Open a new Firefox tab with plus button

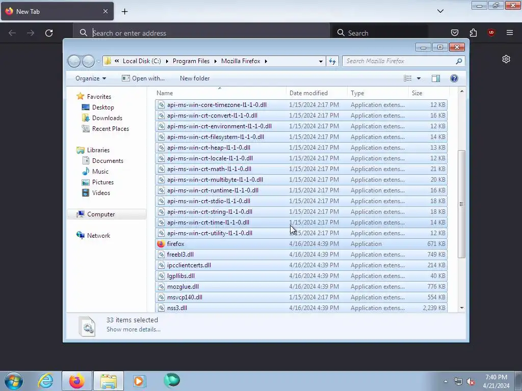tap(124, 12)
